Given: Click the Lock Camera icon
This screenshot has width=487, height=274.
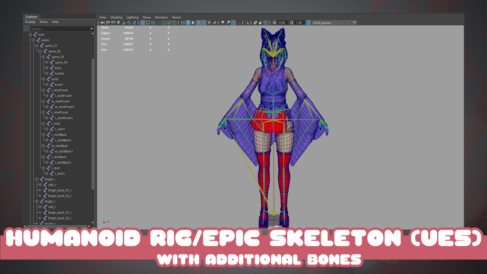Looking at the screenshot, I should (108, 23).
